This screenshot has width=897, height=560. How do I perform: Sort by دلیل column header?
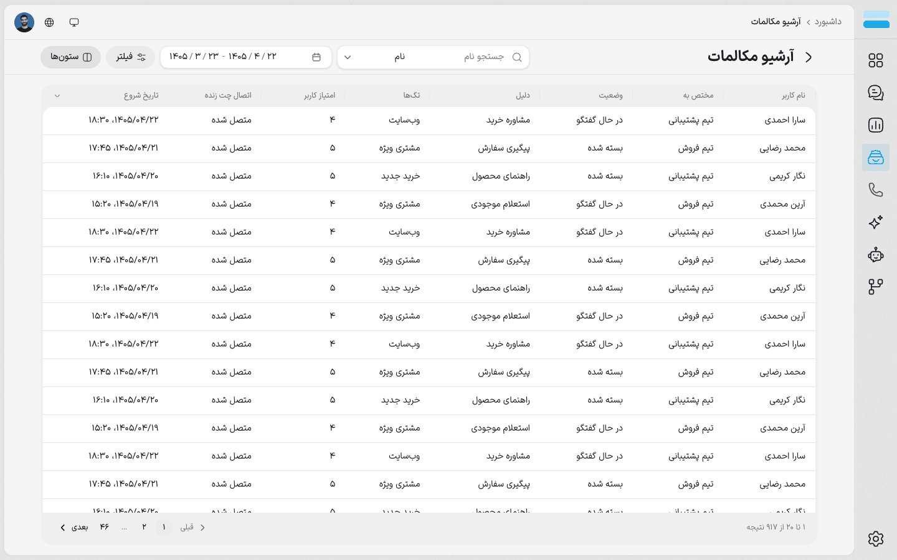(523, 95)
